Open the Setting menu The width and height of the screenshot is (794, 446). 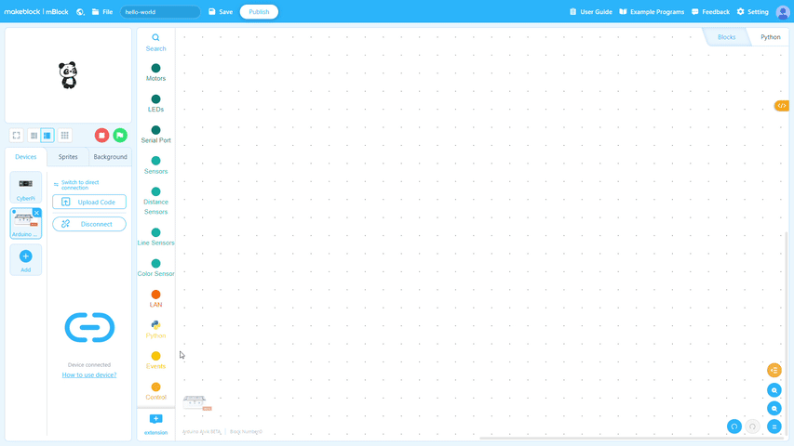753,12
